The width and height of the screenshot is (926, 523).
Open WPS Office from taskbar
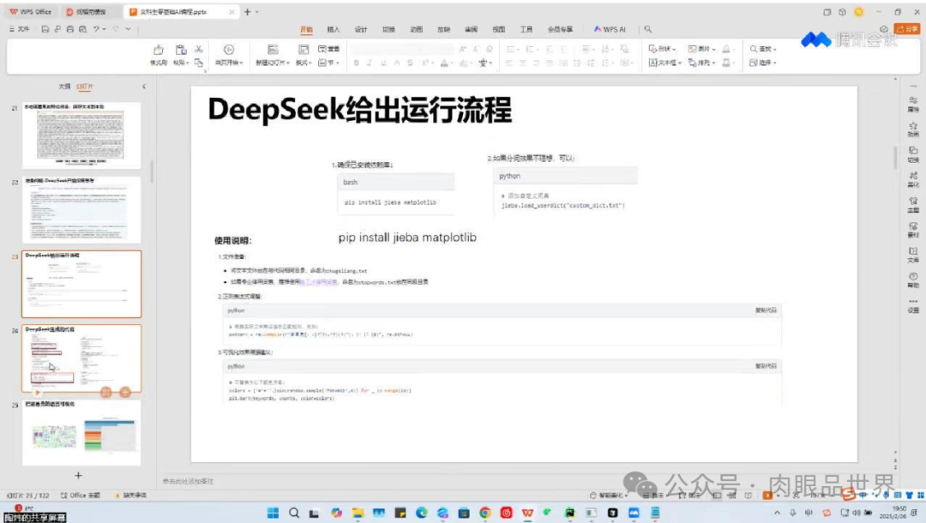pos(527,513)
